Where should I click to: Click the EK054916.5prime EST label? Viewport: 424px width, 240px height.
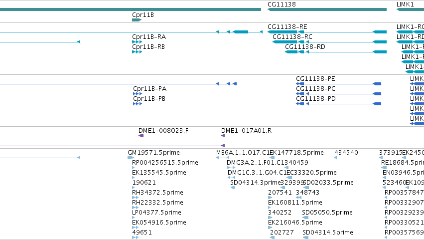pos(159,223)
